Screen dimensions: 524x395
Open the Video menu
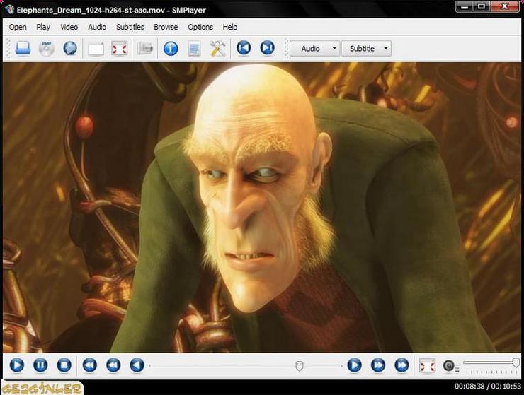[69, 27]
